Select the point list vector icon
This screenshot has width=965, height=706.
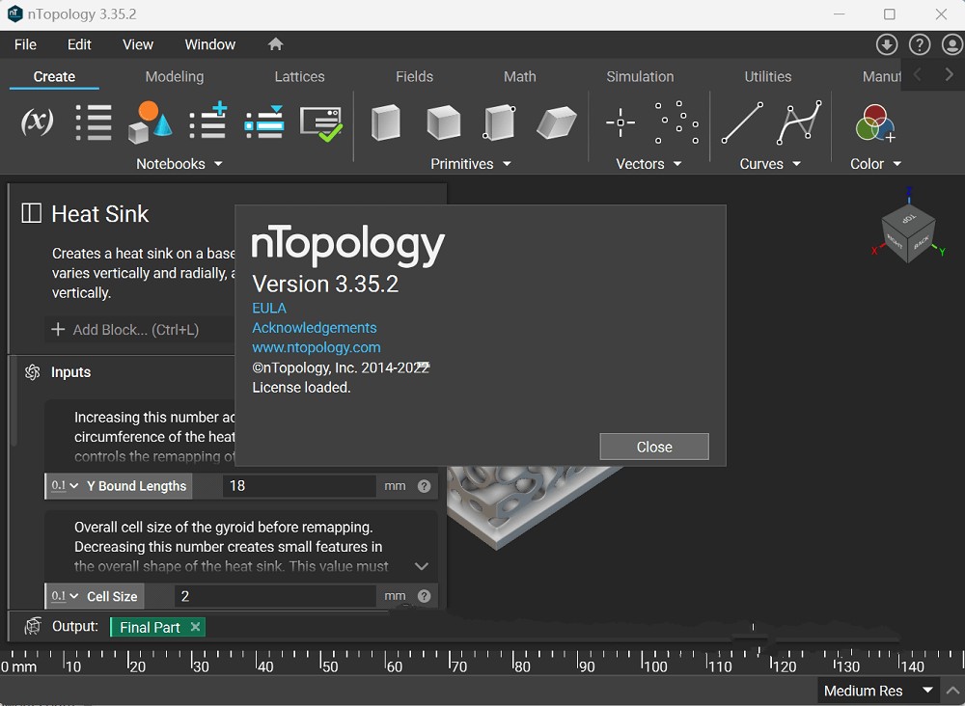[677, 122]
